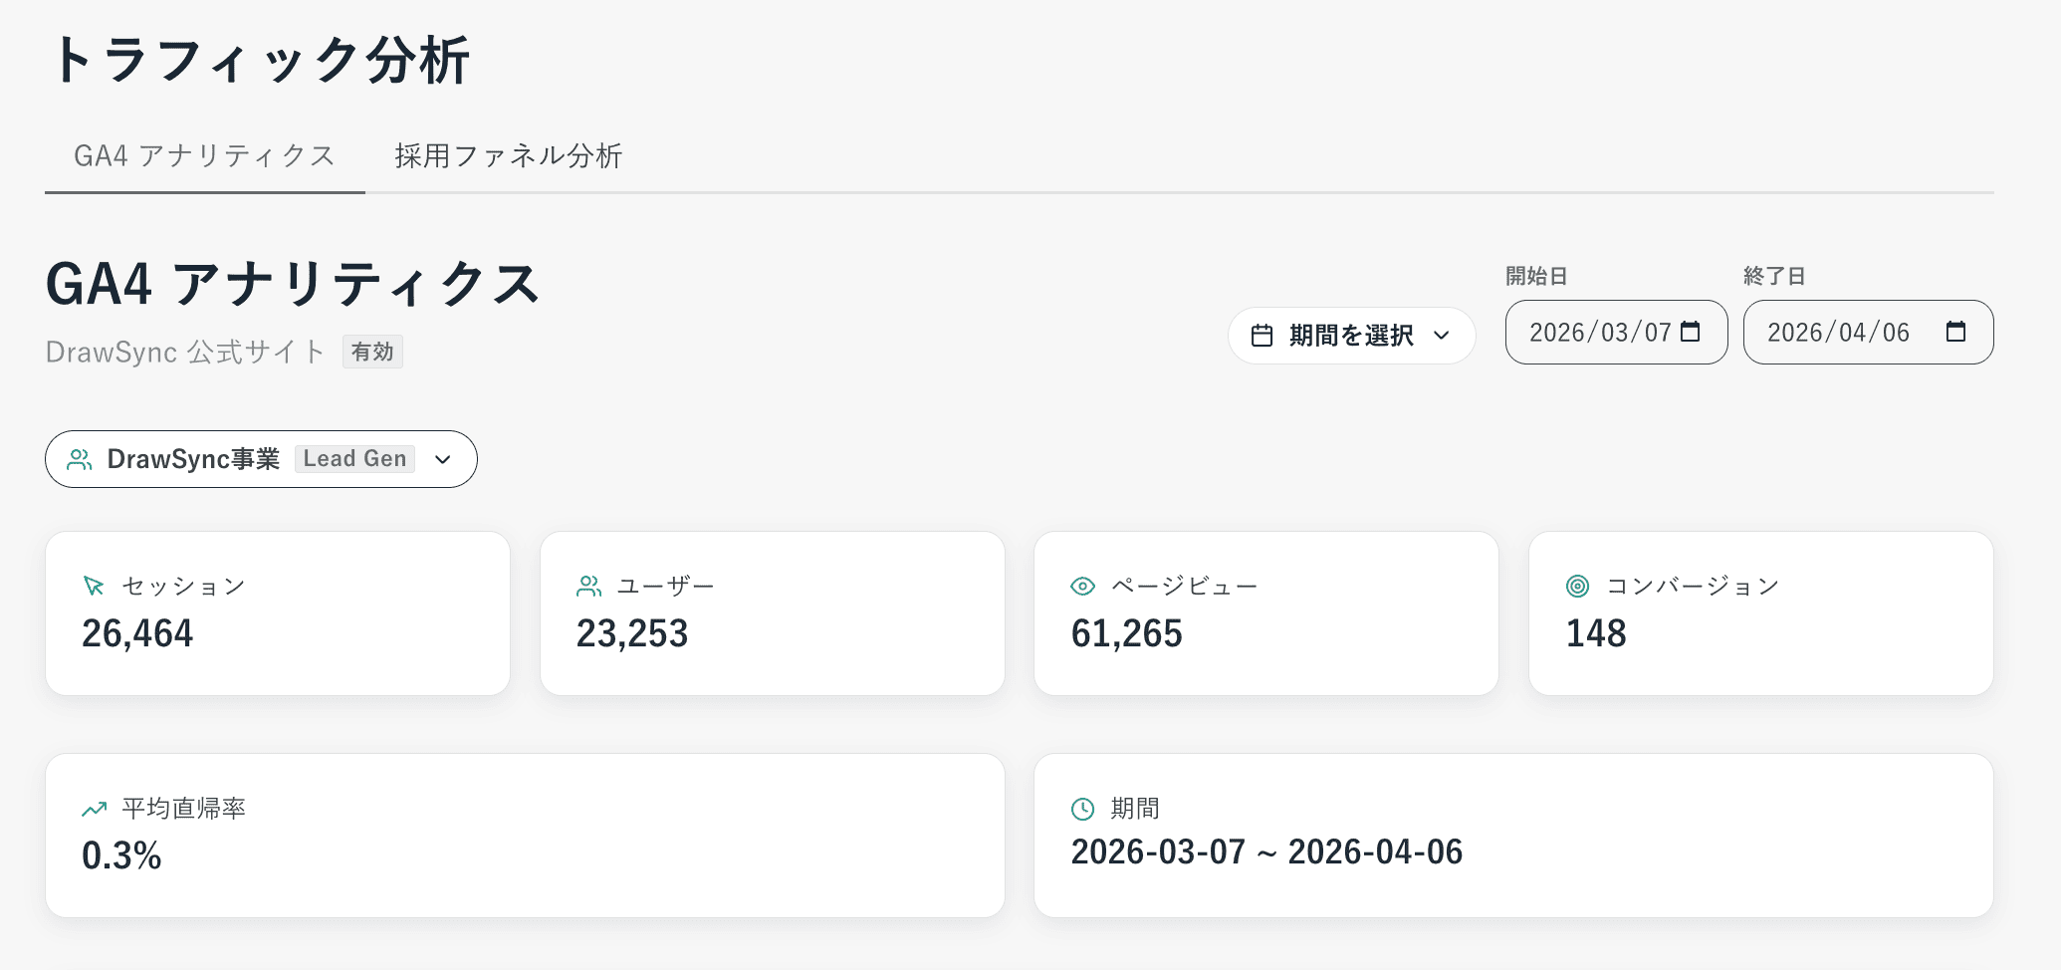Click the clock icon on the 期間 card
The height and width of the screenshot is (970, 2061).
click(x=1083, y=809)
